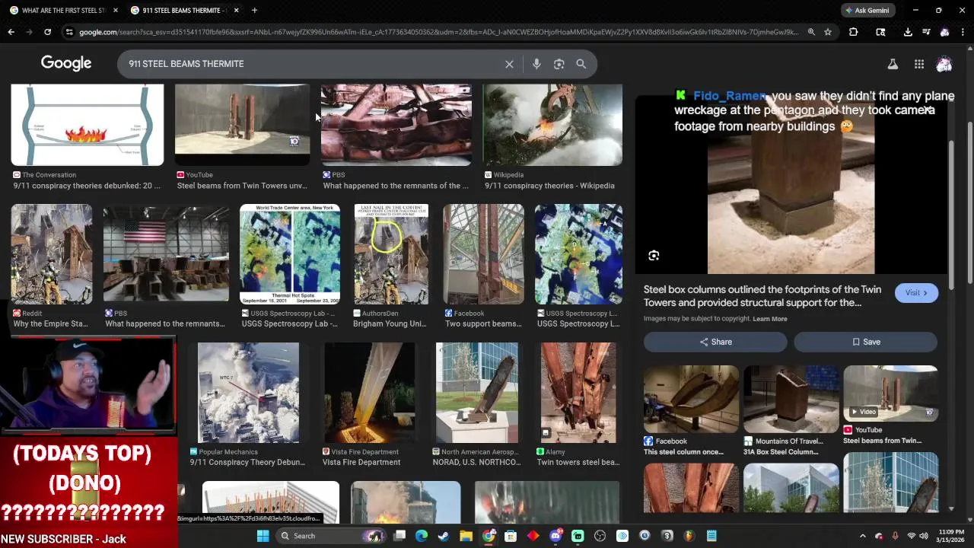The image size is (974, 548).
Task: Go back to the previous page
Action: click(x=11, y=32)
